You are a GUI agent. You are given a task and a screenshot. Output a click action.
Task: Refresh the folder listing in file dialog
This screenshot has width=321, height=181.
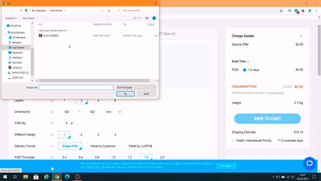109,11
